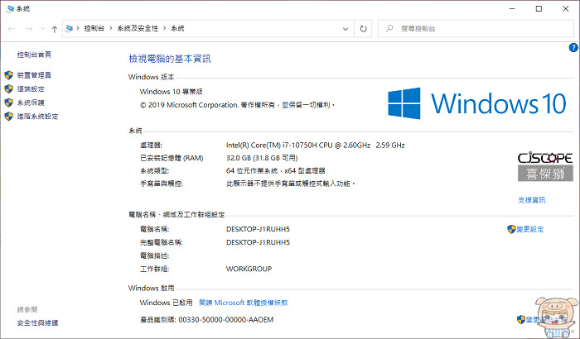Open 支援資訊 support information link
The width and height of the screenshot is (580, 339).
click(532, 200)
